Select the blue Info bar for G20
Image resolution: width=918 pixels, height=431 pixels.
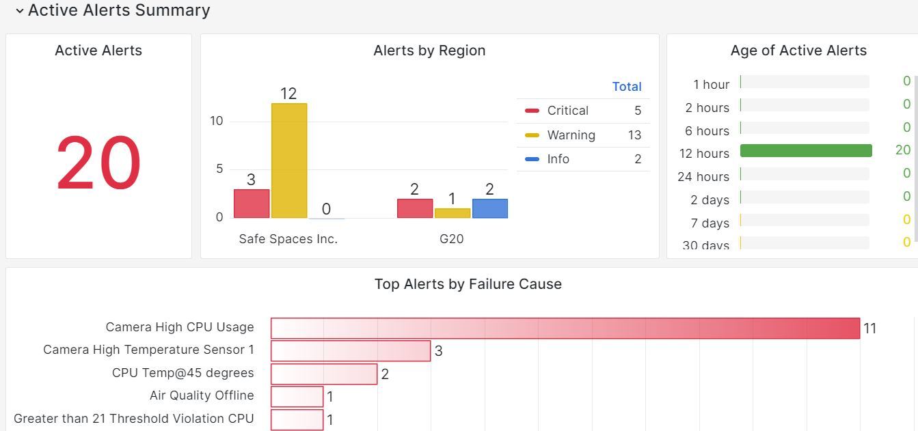pos(489,208)
